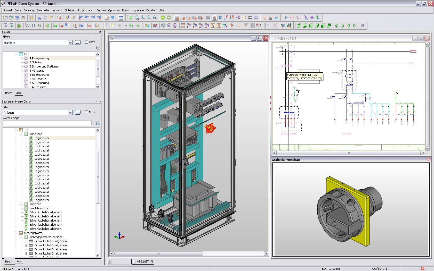This screenshot has height=271, width=434.
Task: Click the scissors Cut icon in toolbar
Action: (39, 18)
